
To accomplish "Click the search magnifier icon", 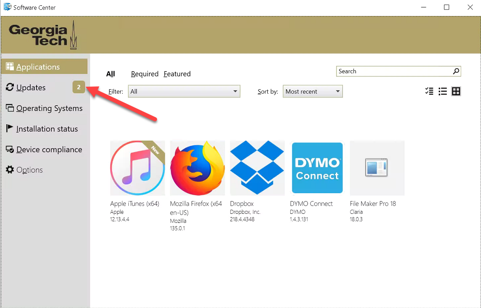I will (456, 71).
